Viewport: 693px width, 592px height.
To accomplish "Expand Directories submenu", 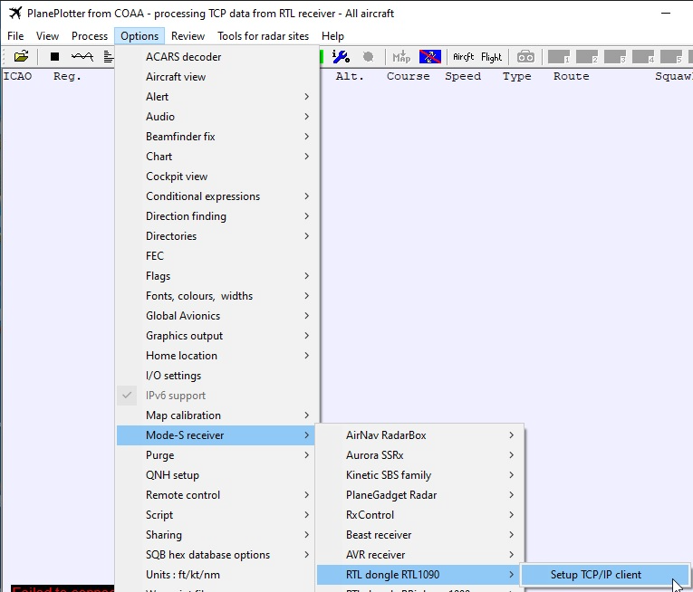I will tap(217, 235).
